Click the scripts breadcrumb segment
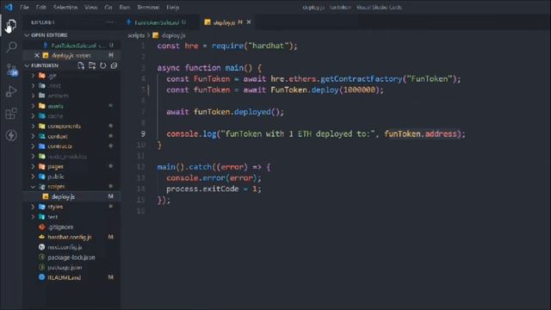The image size is (551, 310). pos(136,35)
